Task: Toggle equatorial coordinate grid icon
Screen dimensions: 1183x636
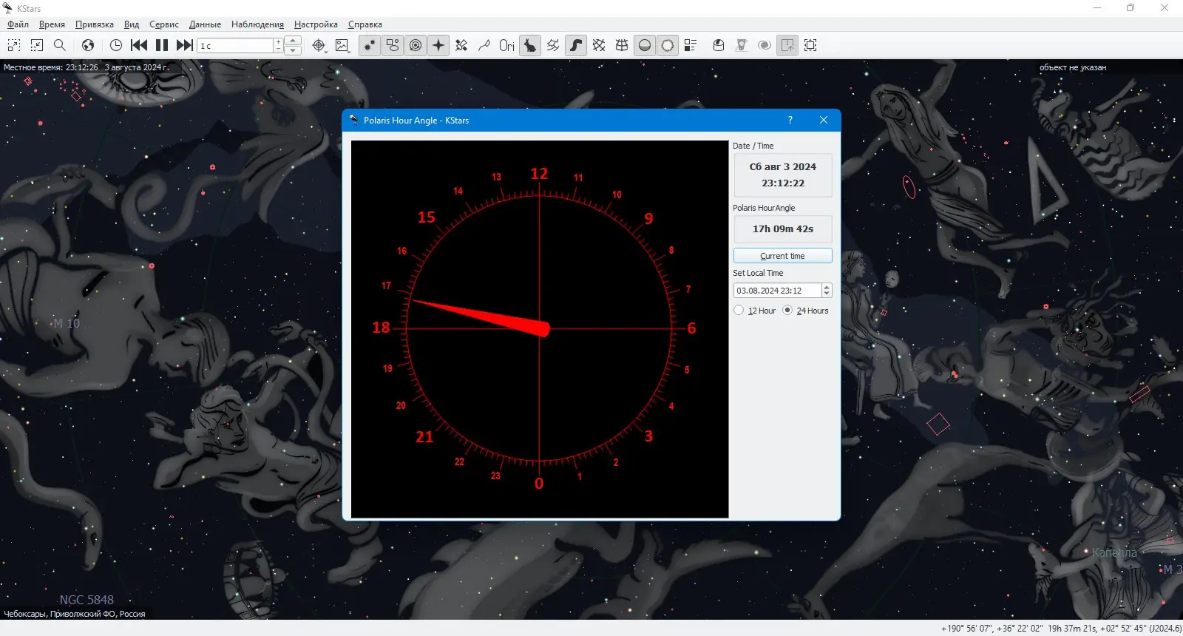Action: coord(599,45)
